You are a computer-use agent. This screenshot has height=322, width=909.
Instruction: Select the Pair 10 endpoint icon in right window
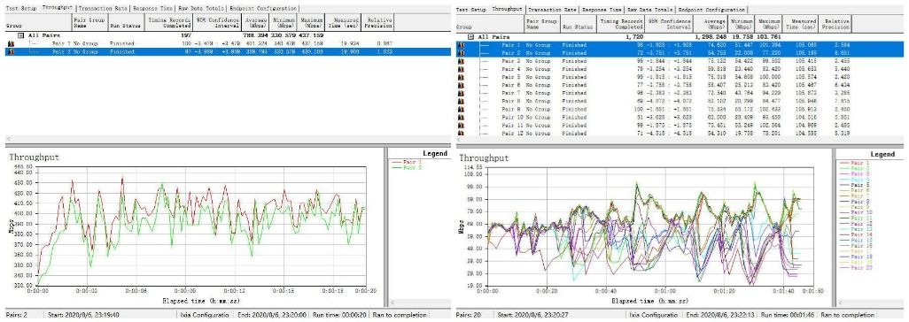[x=462, y=117]
